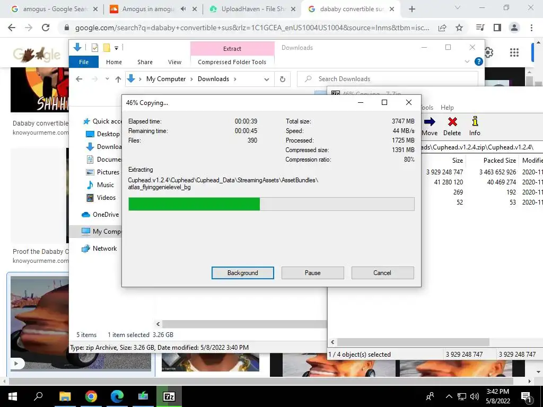Image resolution: width=543 pixels, height=407 pixels.
Task: Open the 7-Zip Info toolbar icon
Action: [x=475, y=121]
